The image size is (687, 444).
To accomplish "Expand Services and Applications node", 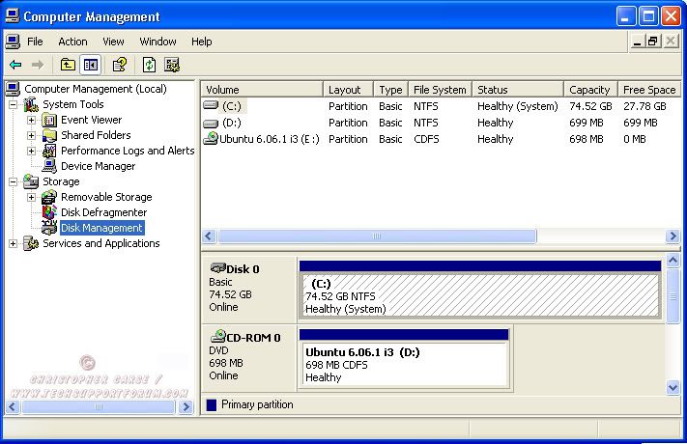I will [x=14, y=243].
